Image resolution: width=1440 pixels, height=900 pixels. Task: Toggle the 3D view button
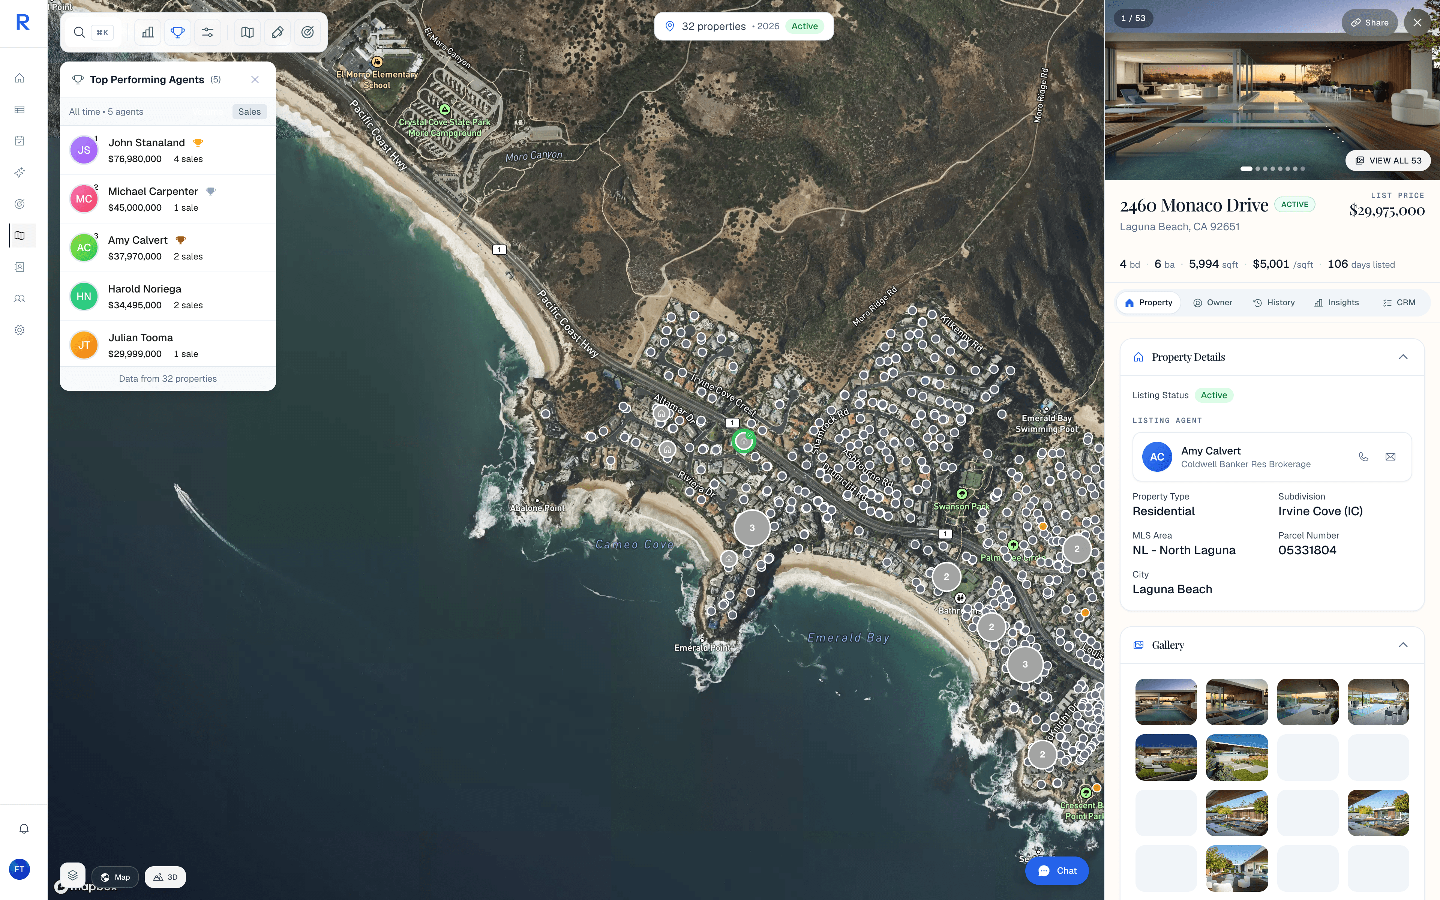pos(165,877)
